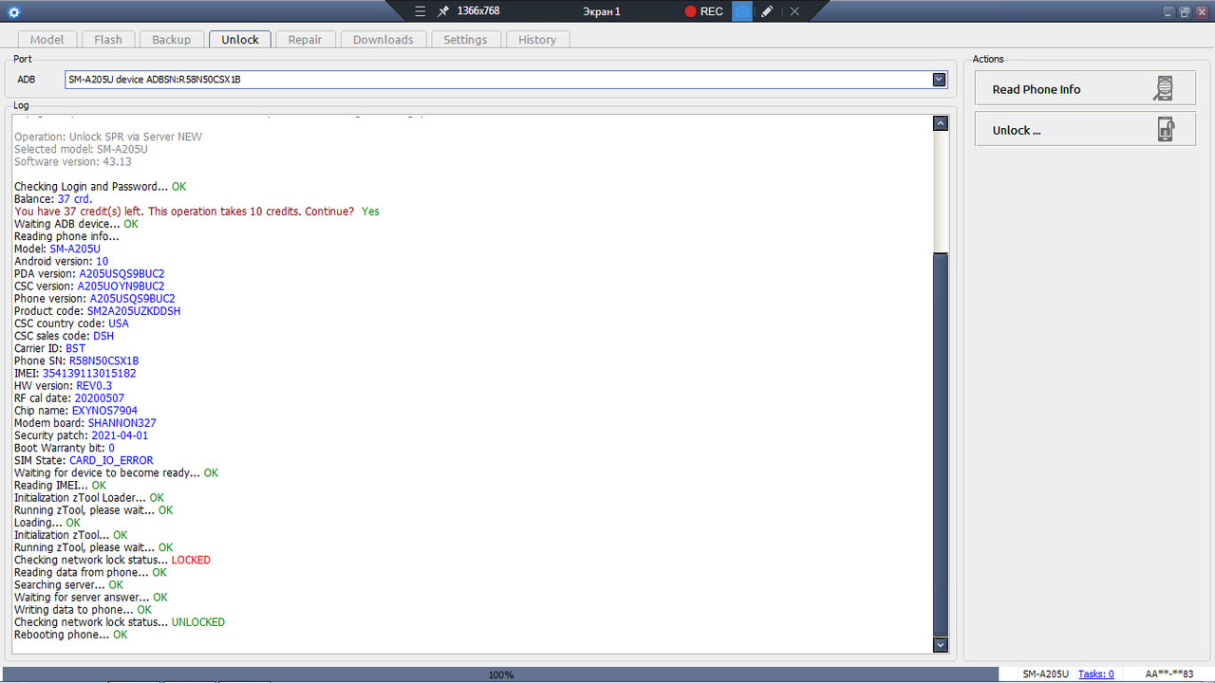
Task: Click the CSC country code USA value
Action: 119,323
